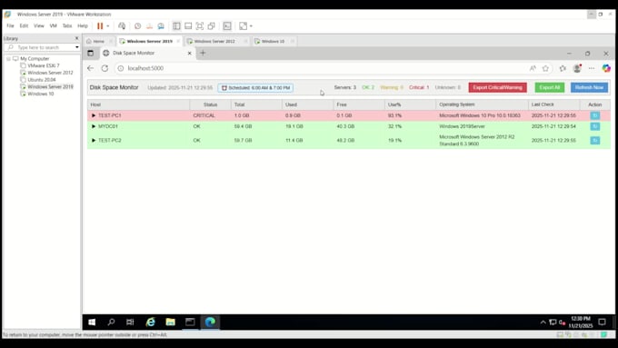Open the console view icon in VMware toolbar
The image size is (618, 348).
[227, 26]
